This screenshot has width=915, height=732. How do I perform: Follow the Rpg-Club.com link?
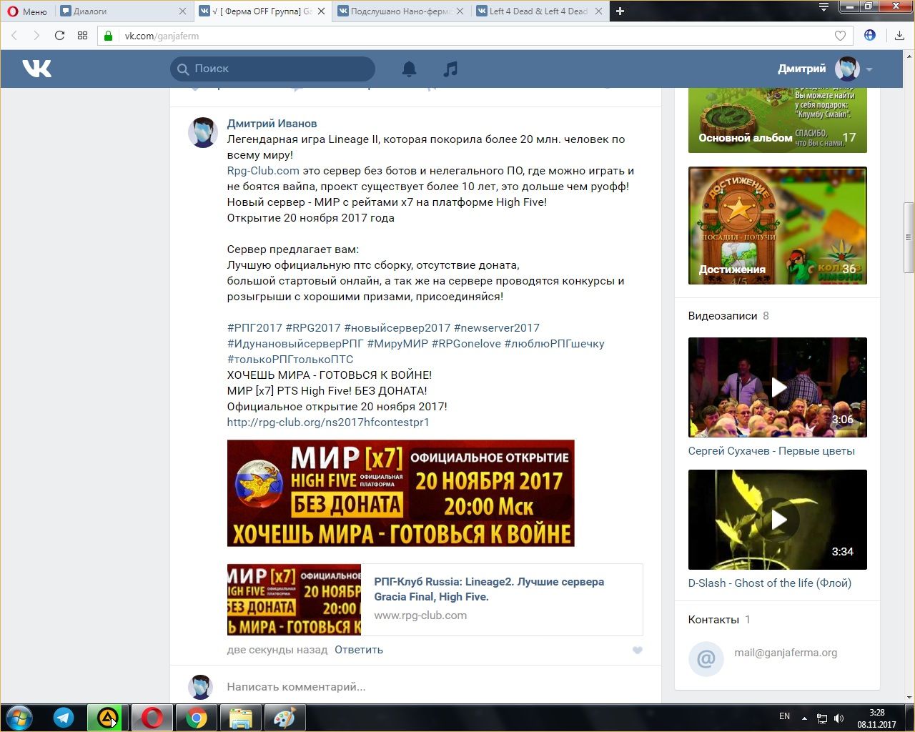263,171
